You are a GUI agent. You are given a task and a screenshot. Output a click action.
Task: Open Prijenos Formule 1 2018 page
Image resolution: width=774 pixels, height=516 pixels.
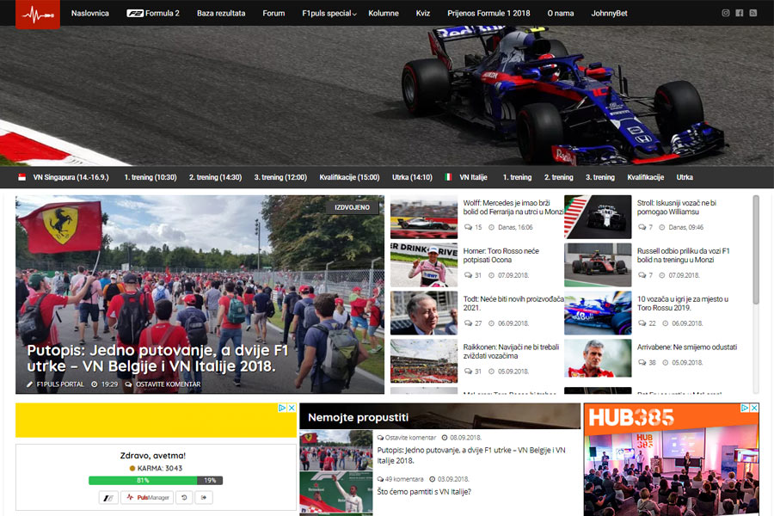click(x=488, y=14)
